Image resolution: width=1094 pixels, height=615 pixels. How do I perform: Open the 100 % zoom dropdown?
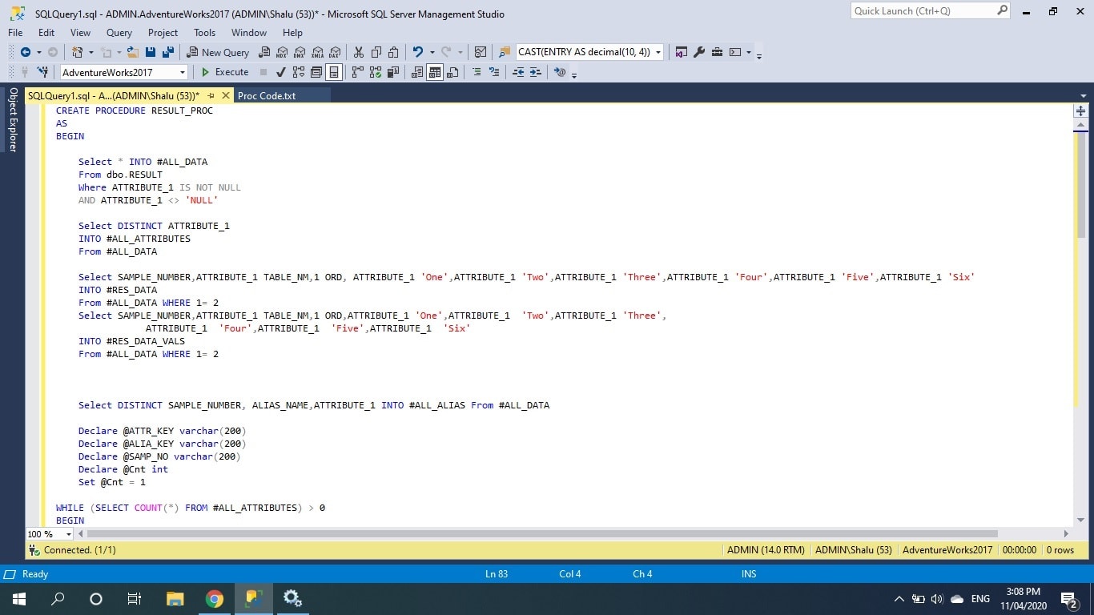point(68,534)
